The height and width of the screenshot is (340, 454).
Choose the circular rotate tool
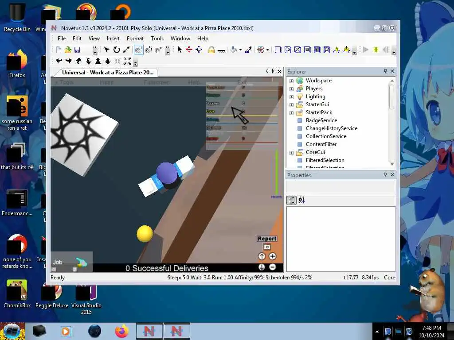[x=117, y=50]
